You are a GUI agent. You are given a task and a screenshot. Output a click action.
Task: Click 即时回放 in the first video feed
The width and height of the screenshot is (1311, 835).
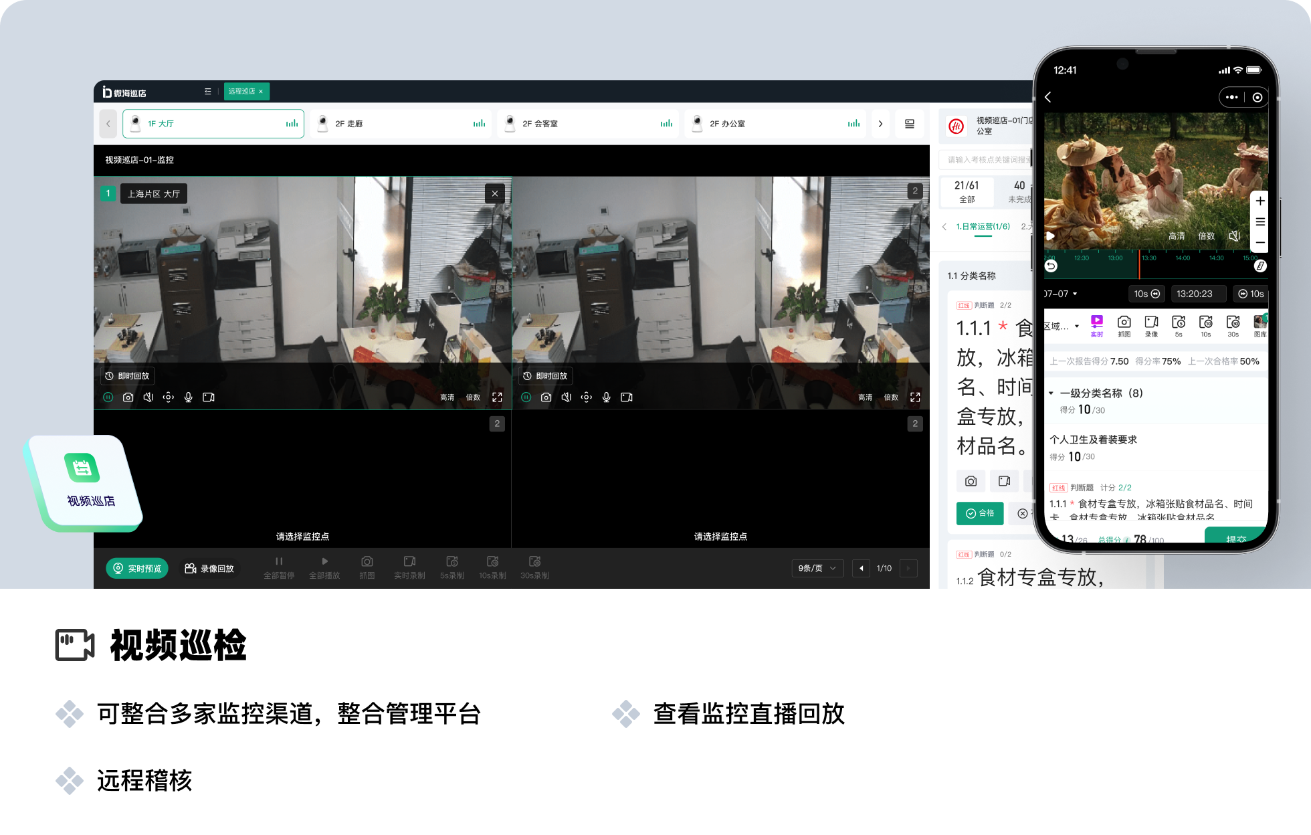pyautogui.click(x=128, y=376)
